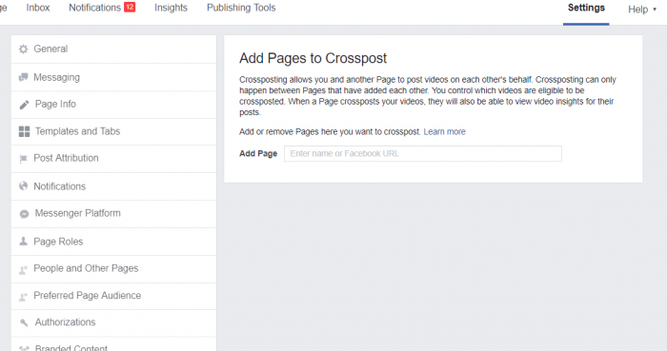This screenshot has width=667, height=351.
Task: Click the Page Roles person icon
Action: point(24,241)
